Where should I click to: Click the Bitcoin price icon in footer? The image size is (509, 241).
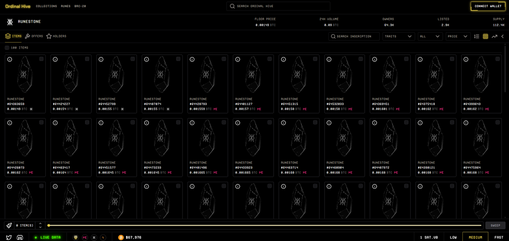pos(121,237)
